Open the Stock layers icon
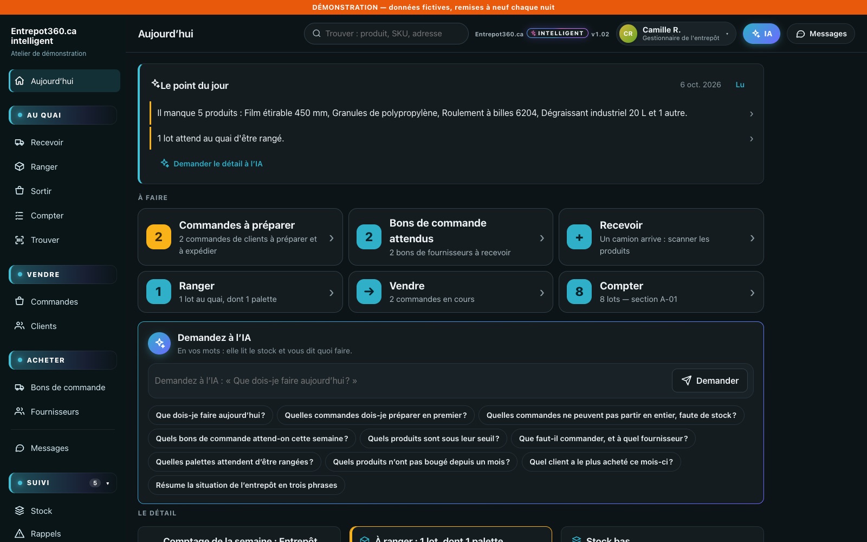 20,511
